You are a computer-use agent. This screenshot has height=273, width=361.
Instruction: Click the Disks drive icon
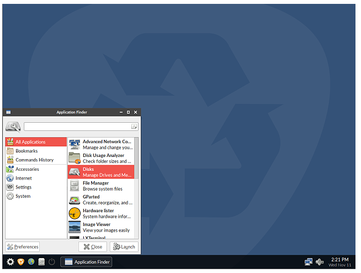pos(75,172)
